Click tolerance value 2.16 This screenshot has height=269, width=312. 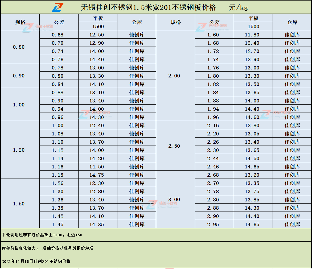click(213, 126)
